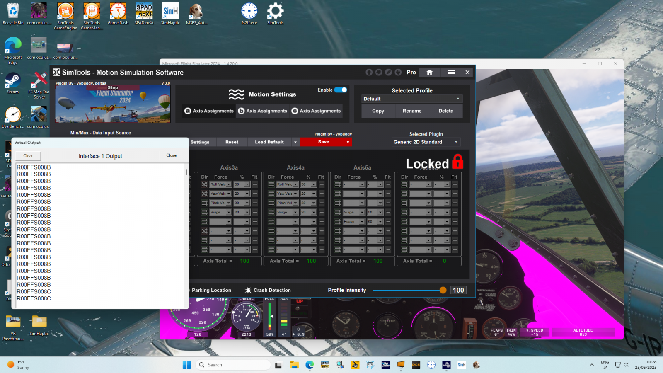Click the Motion Settings wave icon
This screenshot has width=663, height=373.
[x=237, y=94]
